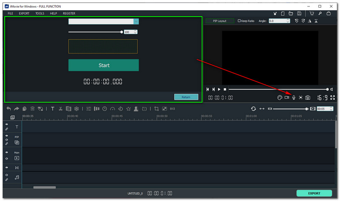340x201 pixels.
Task: Click the snapshot camera icon
Action: [x=307, y=98]
